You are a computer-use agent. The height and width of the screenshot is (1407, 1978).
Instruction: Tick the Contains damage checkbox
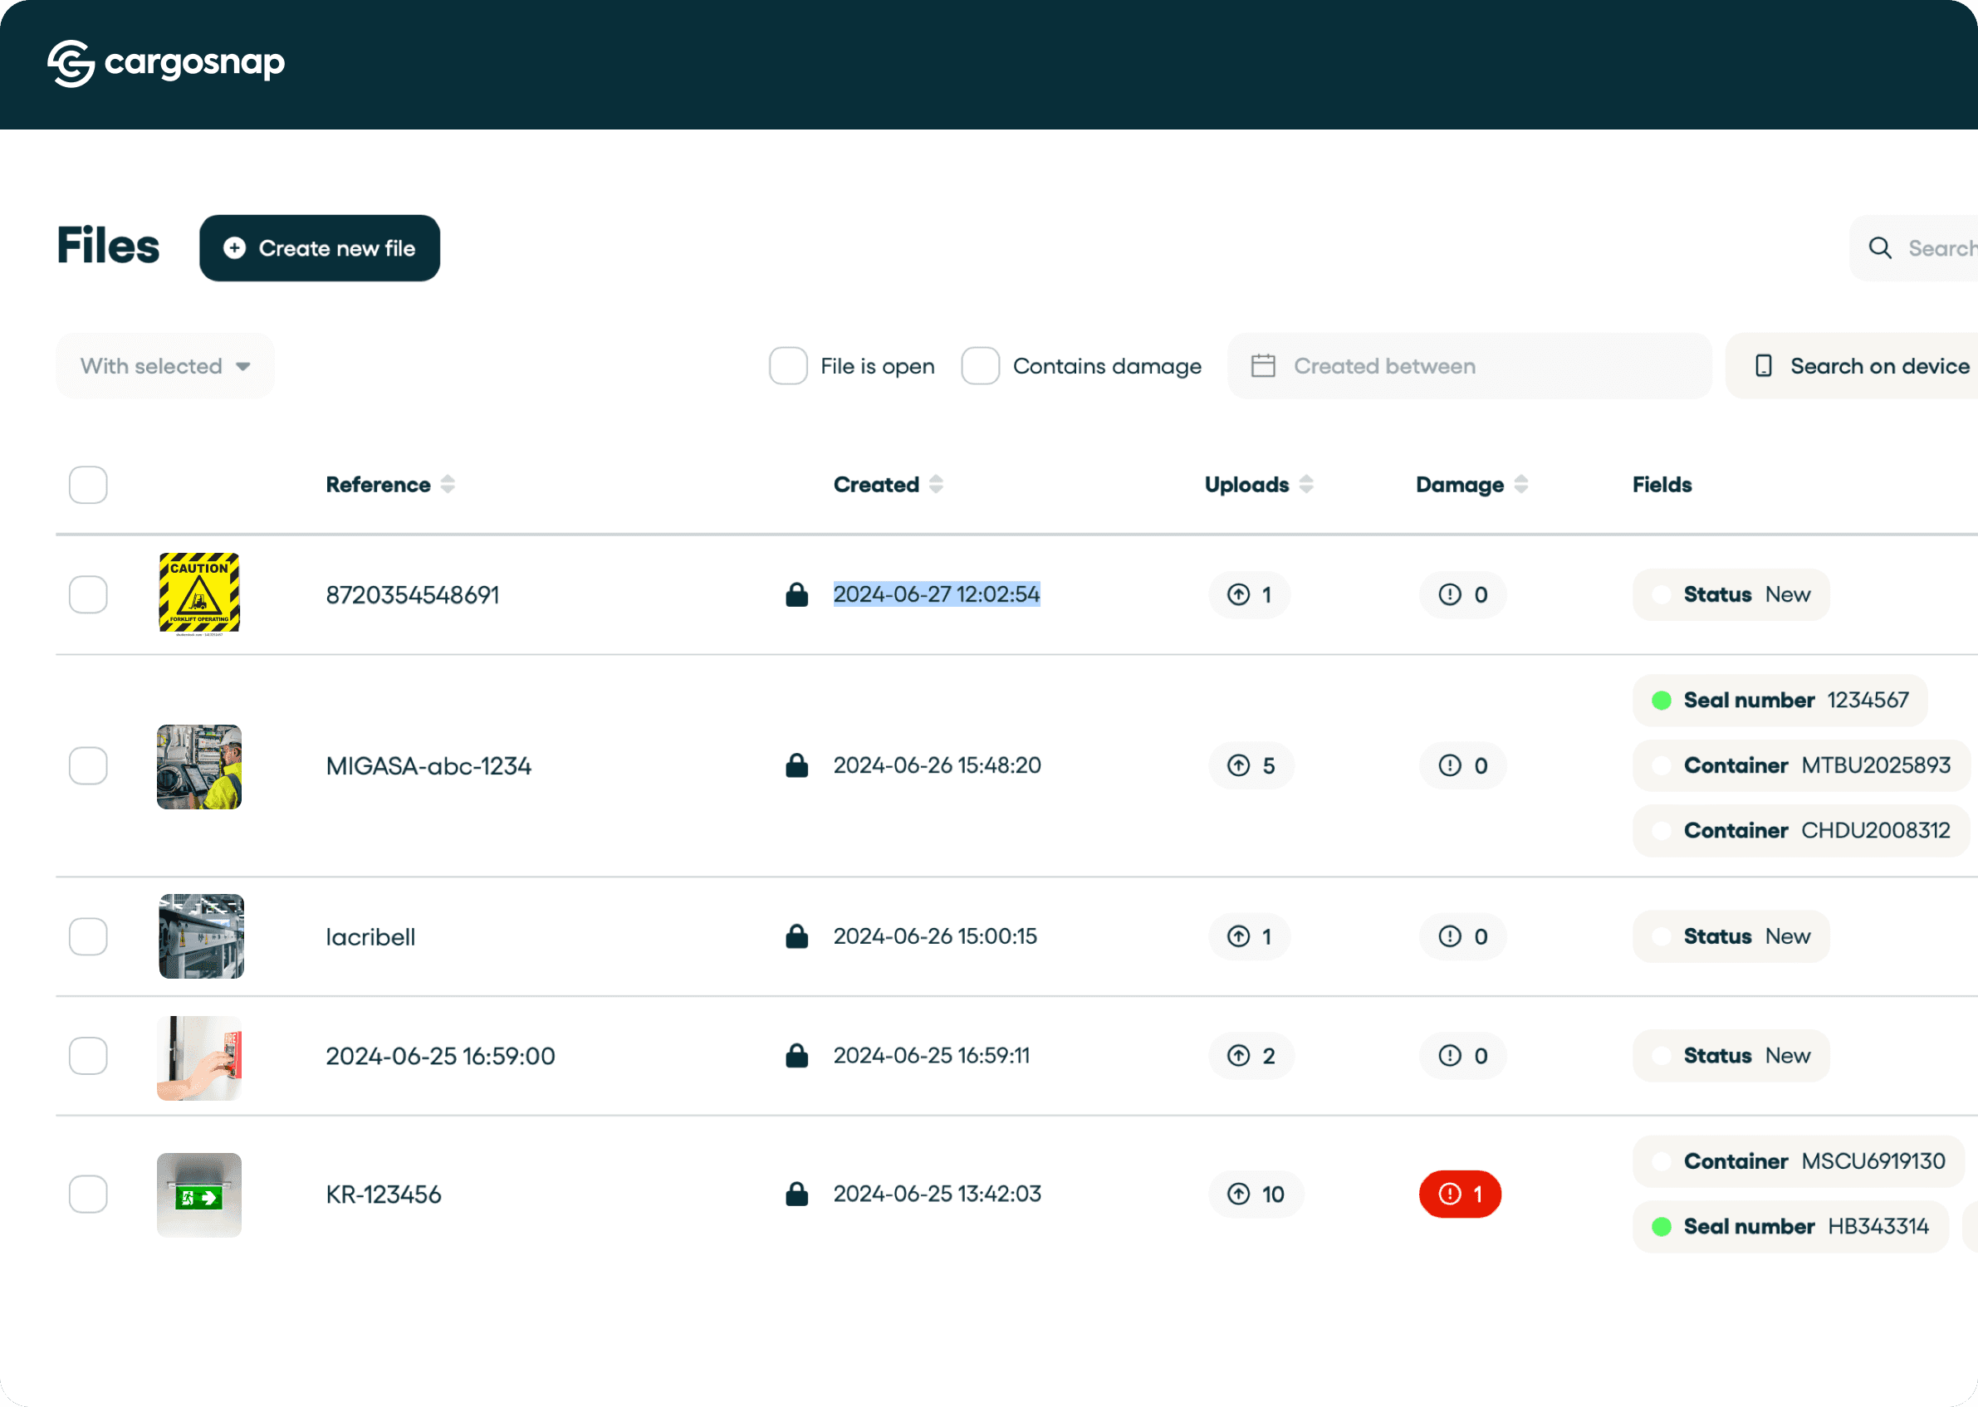pos(981,366)
